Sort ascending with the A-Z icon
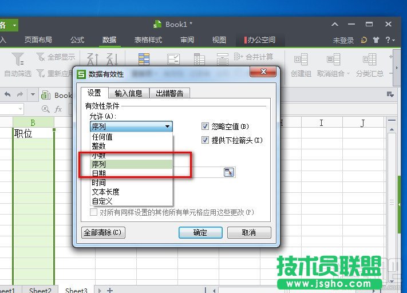The width and height of the screenshot is (407, 293). pyautogui.click(x=93, y=59)
